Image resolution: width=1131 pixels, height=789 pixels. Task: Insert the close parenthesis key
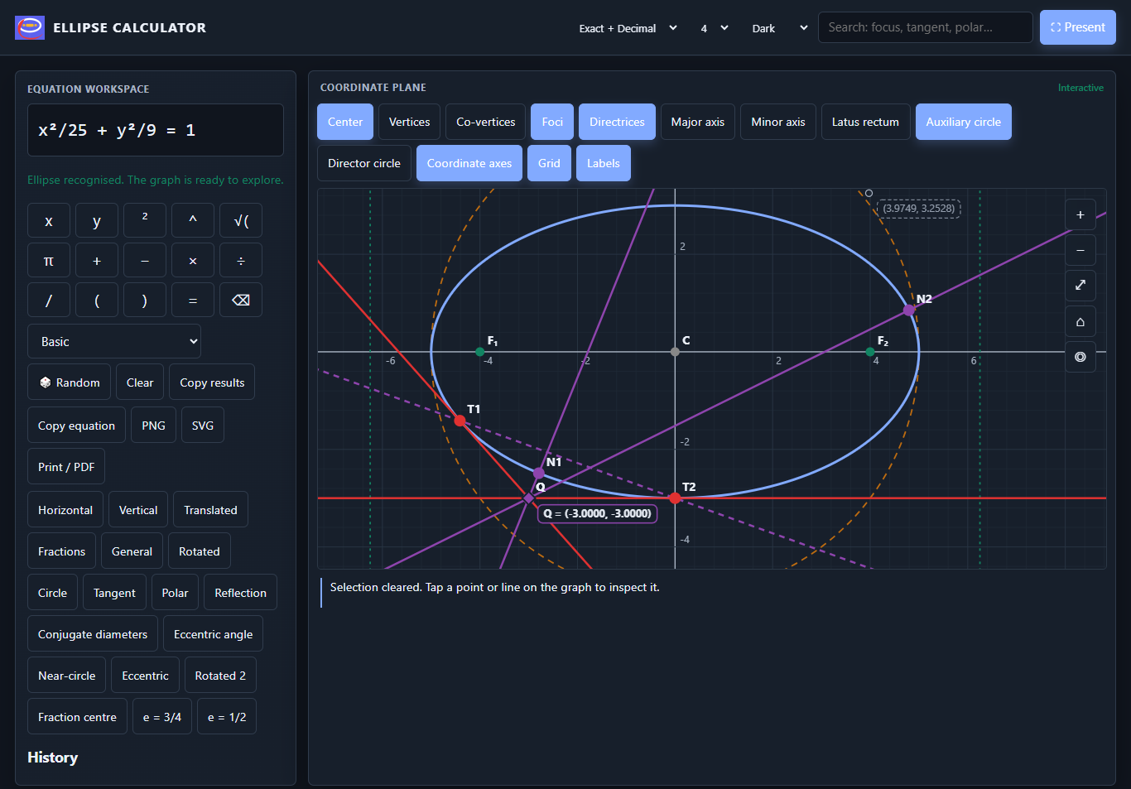click(145, 300)
